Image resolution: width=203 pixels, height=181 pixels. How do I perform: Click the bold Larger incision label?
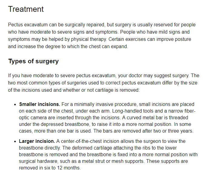(37, 141)
